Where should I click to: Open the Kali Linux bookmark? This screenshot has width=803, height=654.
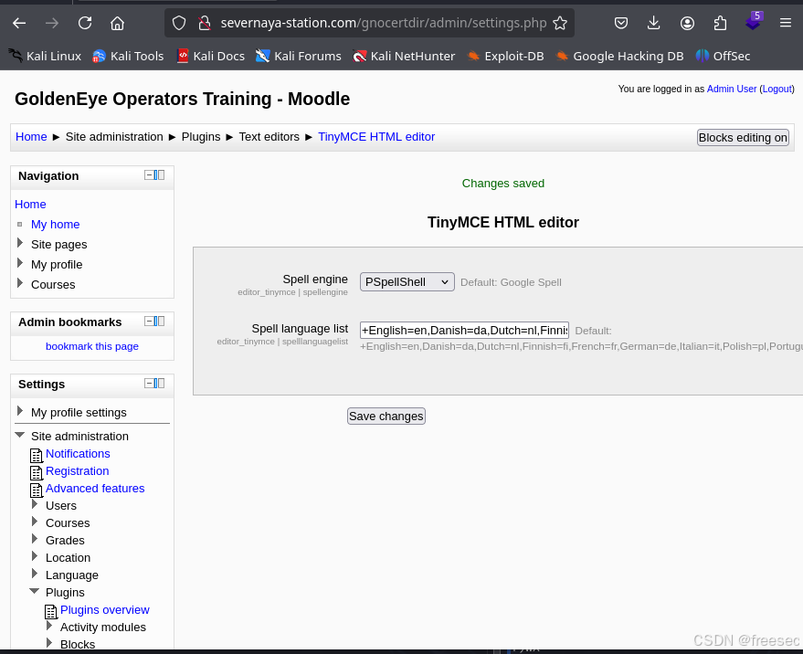click(x=45, y=56)
